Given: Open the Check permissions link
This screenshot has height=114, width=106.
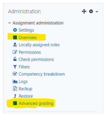Looking at the screenshot, I should [x=36, y=59].
